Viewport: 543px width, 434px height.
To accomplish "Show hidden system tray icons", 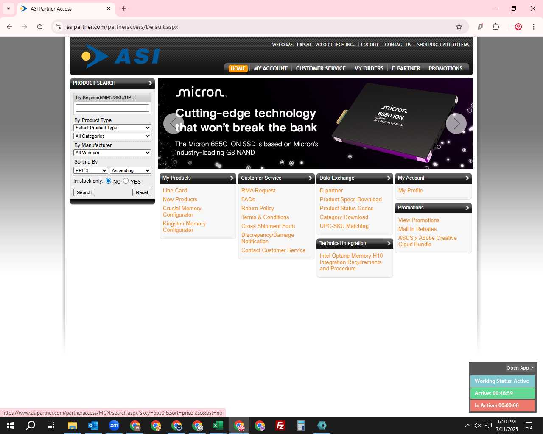I will coord(467,426).
